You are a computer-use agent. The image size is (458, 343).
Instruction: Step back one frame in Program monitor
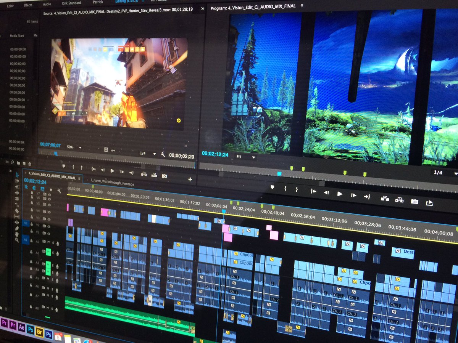[326, 192]
